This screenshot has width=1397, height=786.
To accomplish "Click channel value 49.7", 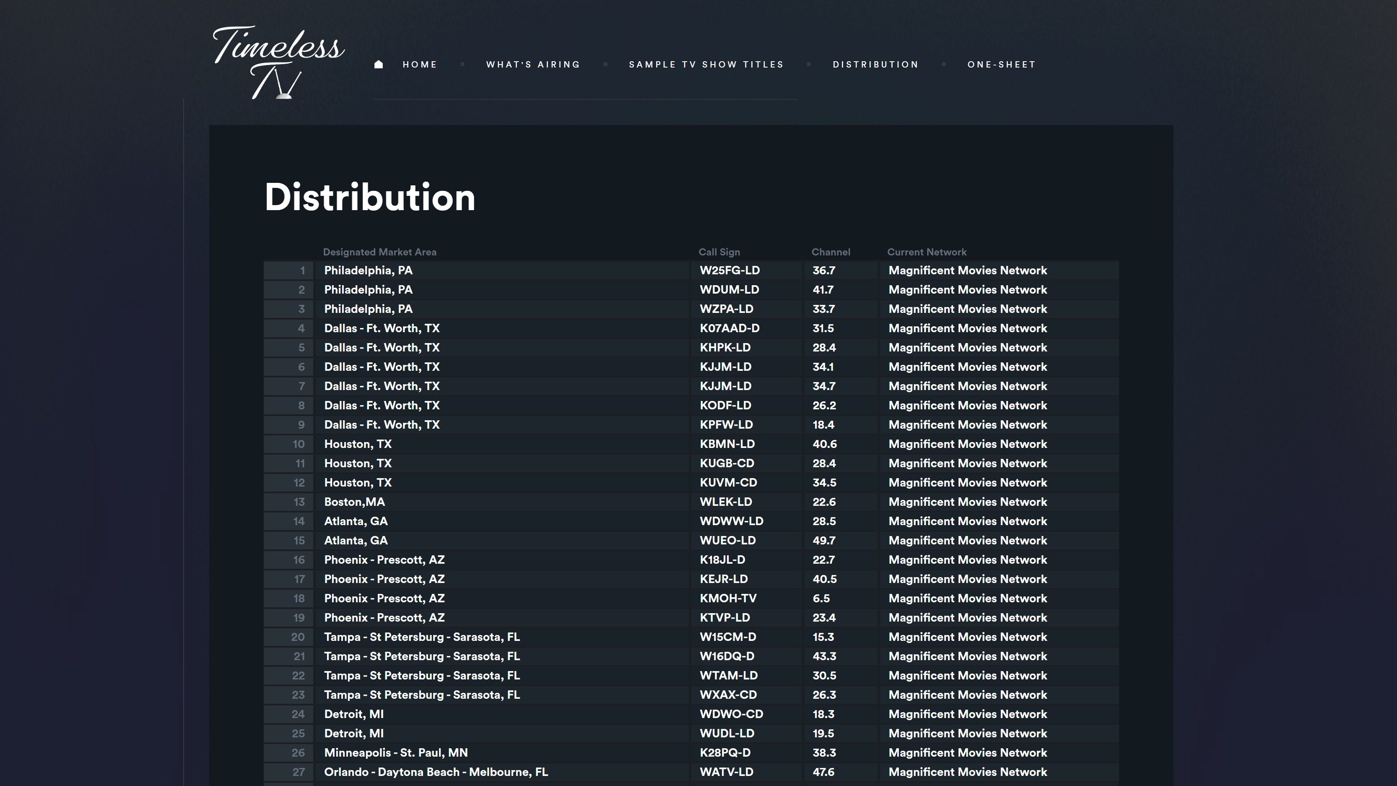I will (824, 541).
